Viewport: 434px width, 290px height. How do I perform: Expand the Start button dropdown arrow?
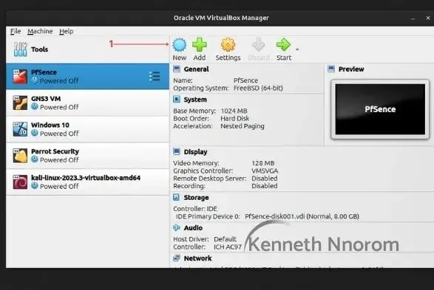click(297, 49)
